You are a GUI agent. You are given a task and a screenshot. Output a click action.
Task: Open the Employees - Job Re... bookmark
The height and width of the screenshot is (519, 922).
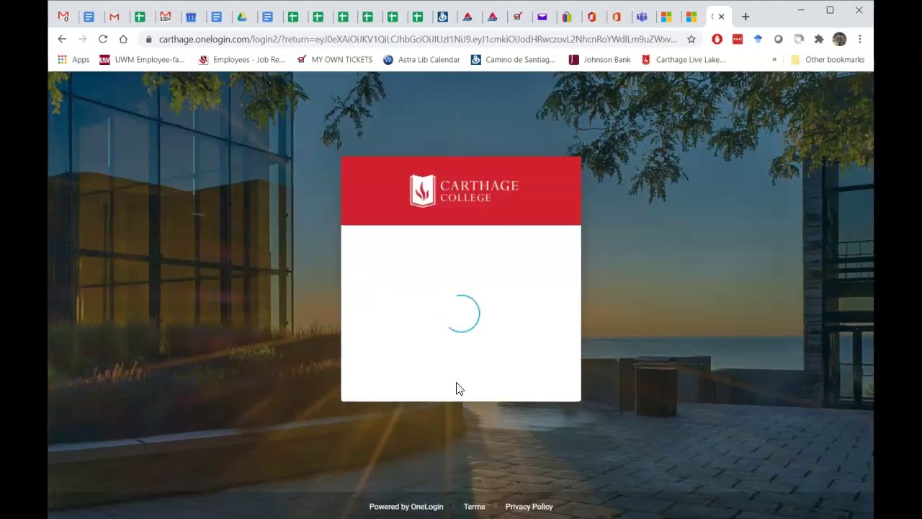(x=242, y=60)
